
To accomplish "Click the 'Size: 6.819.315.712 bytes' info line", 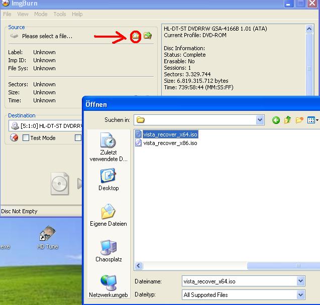I will click(196, 81).
